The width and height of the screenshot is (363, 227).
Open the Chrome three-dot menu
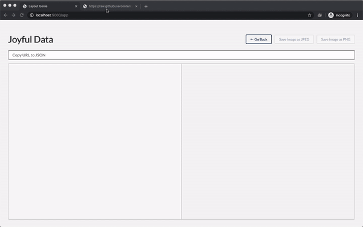coord(358,15)
